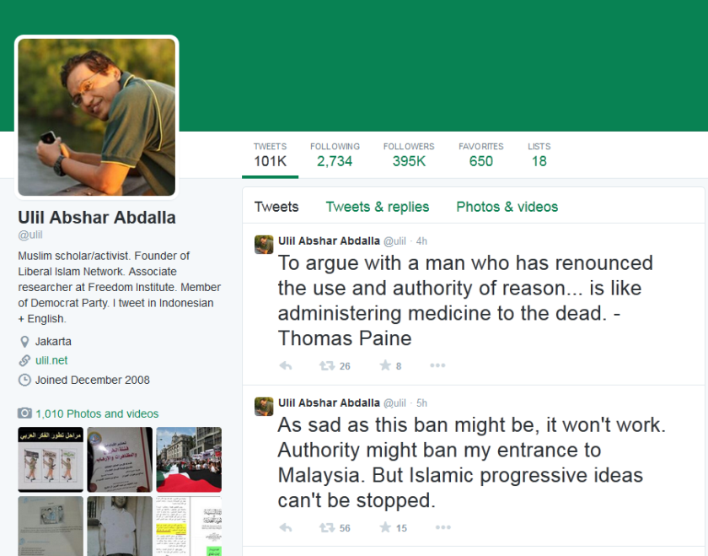Switch to the Tweets & replies tab
This screenshot has height=556, width=708.
(378, 206)
